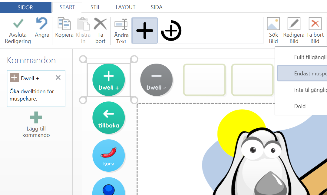Click the Klistra in paste icon

coord(83,24)
